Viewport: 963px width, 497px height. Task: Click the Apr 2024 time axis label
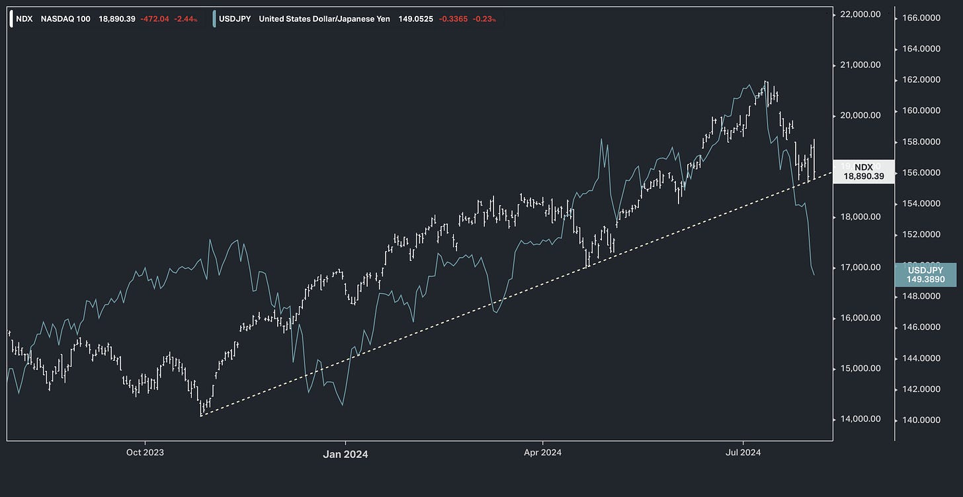pos(542,453)
